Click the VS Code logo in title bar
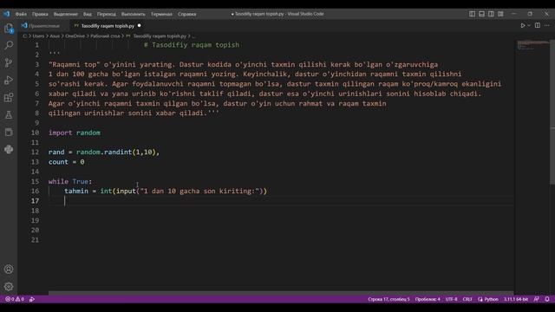 pos(7,14)
